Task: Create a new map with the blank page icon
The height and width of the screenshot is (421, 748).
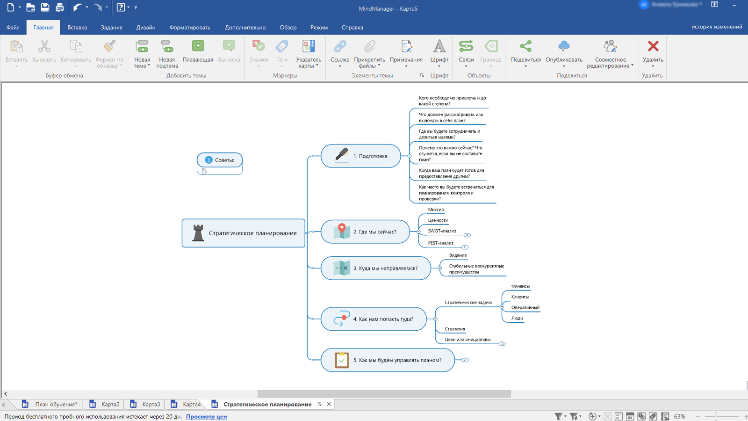Action: click(10, 7)
